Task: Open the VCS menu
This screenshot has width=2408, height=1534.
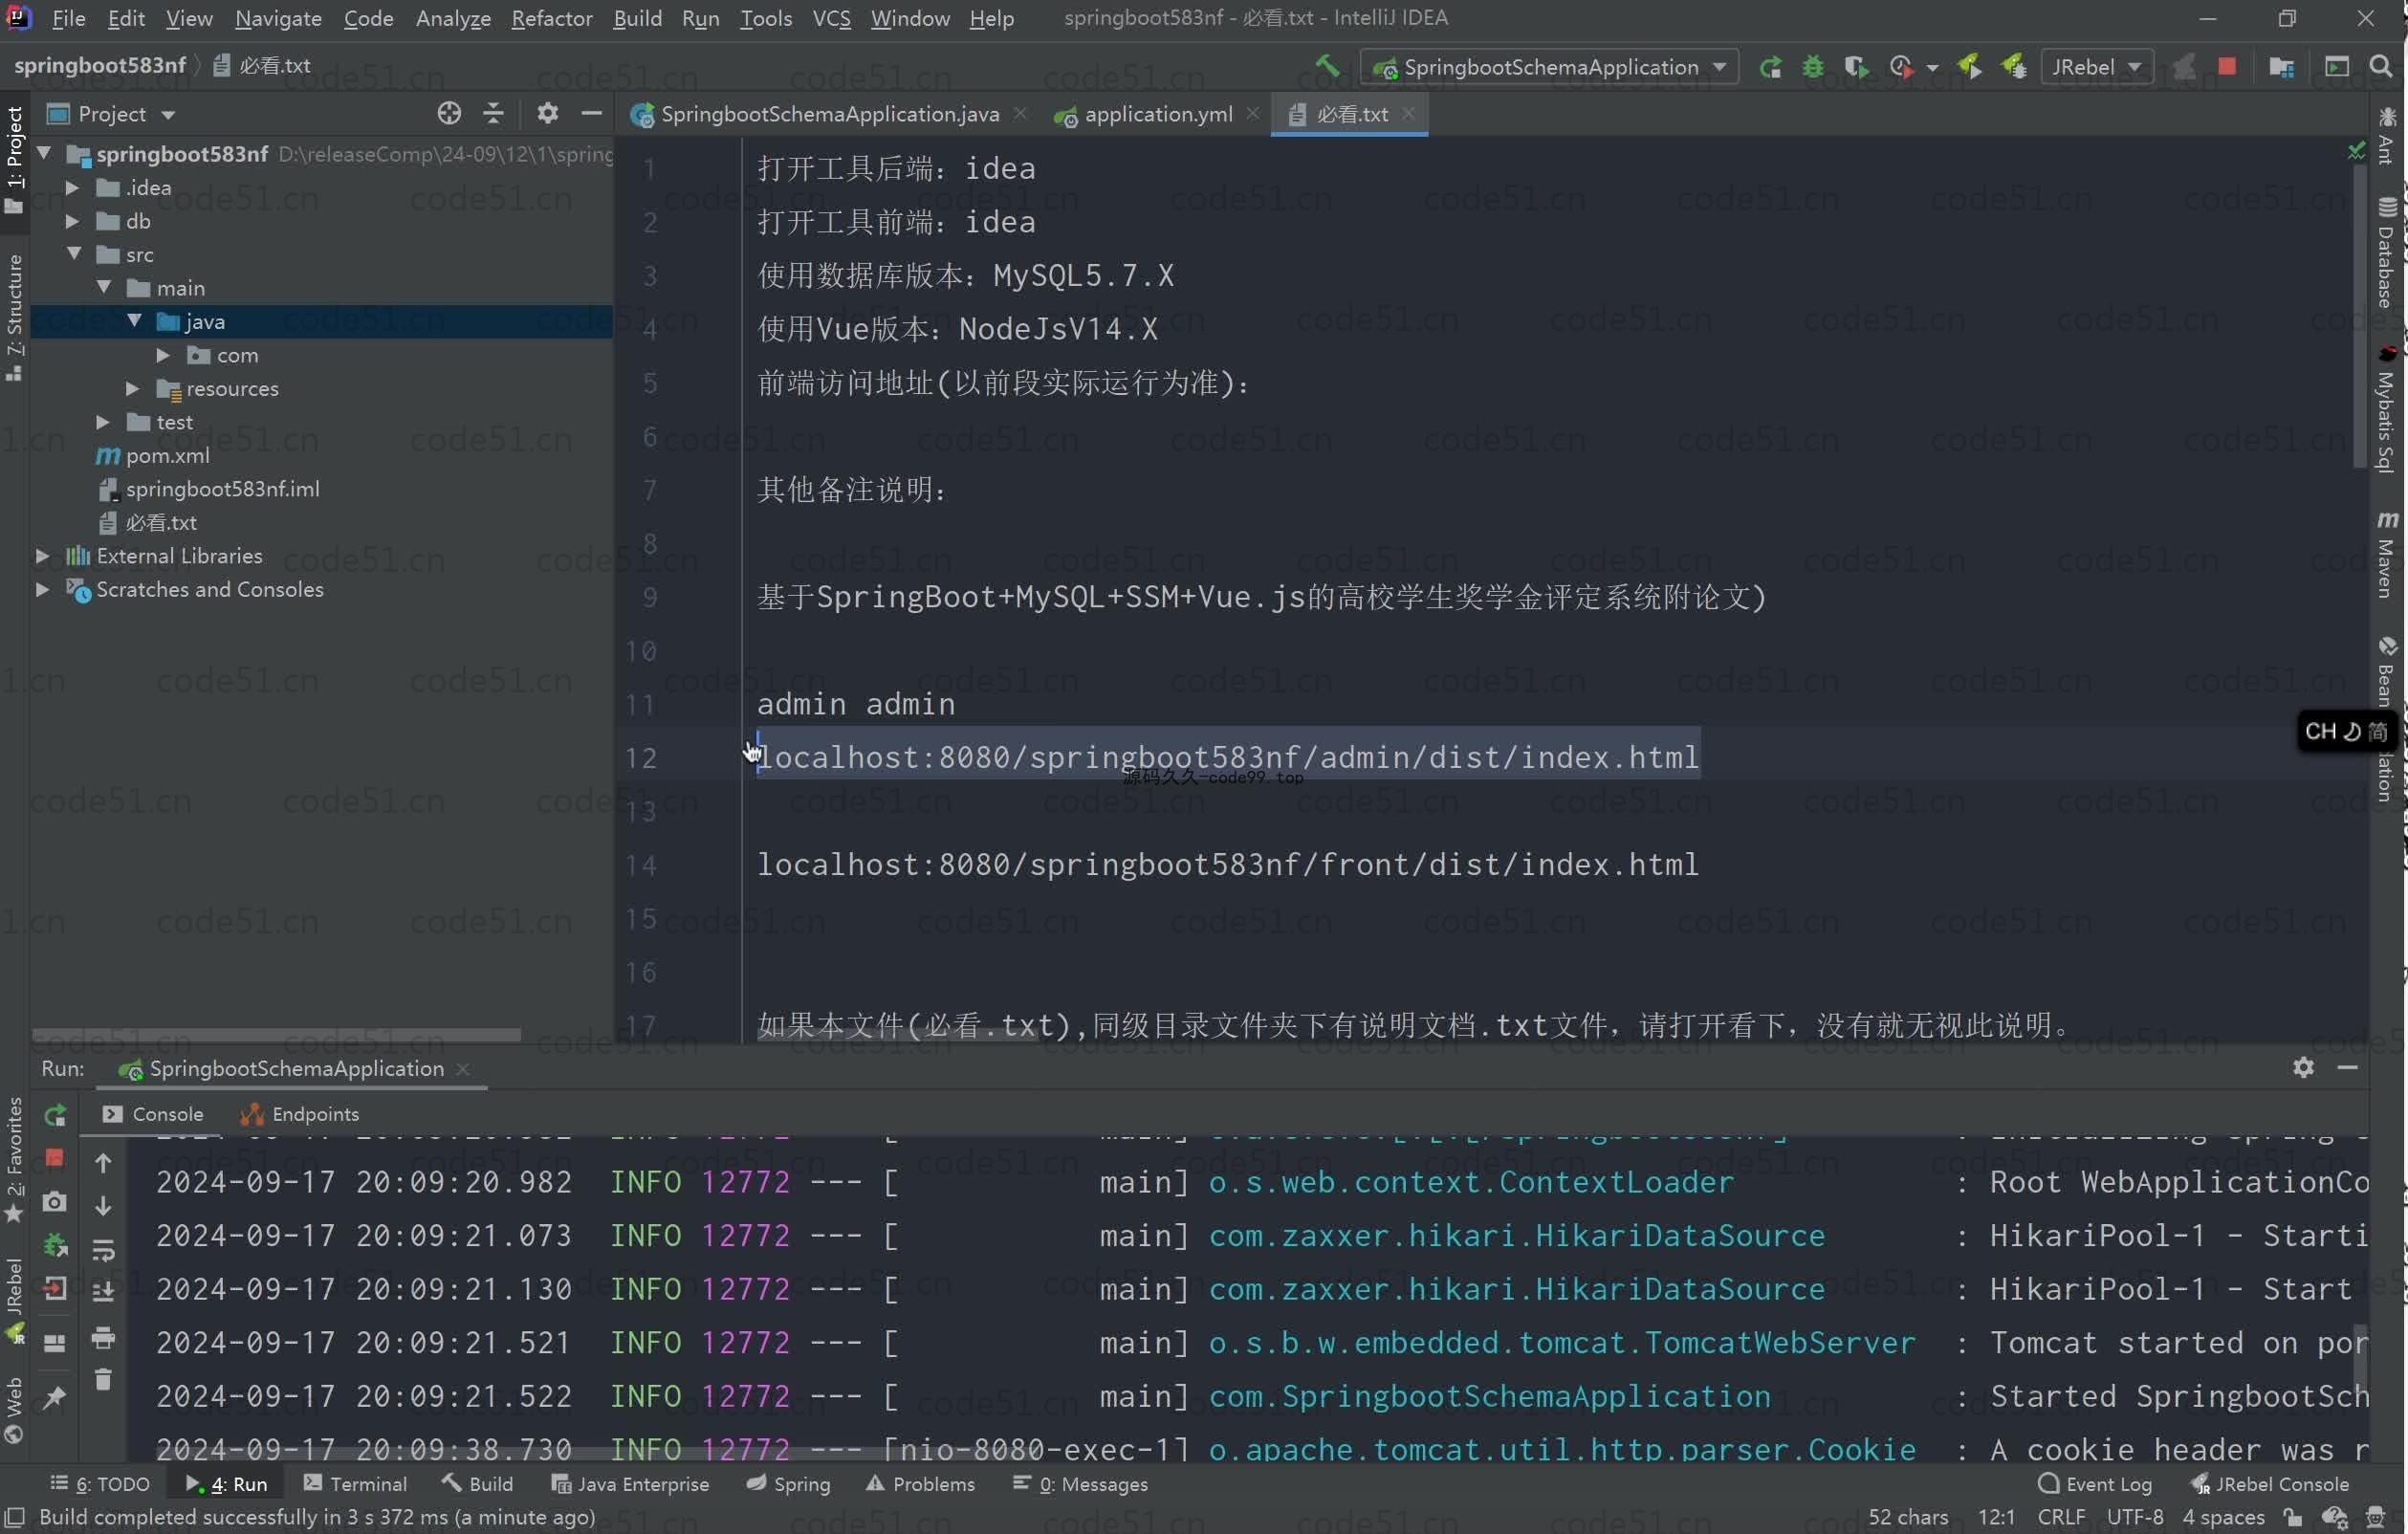Action: (831, 18)
